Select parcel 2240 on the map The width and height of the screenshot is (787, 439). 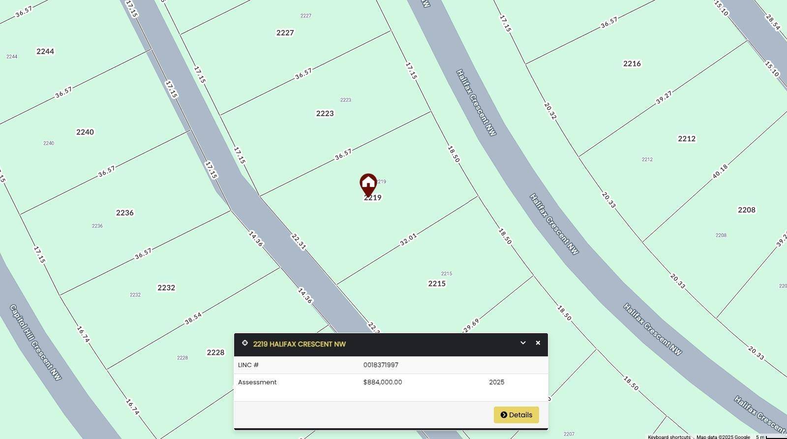85,132
